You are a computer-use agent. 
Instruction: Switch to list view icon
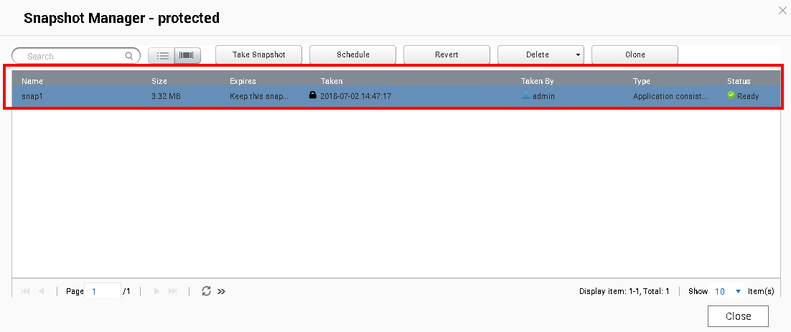click(x=162, y=55)
